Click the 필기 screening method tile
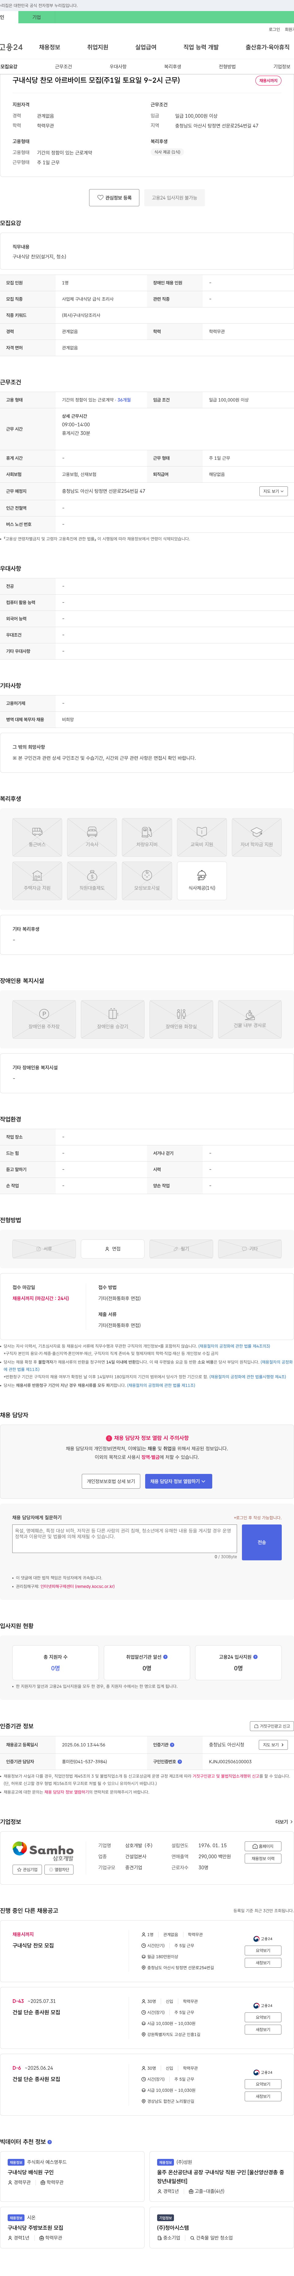 coord(181,1248)
